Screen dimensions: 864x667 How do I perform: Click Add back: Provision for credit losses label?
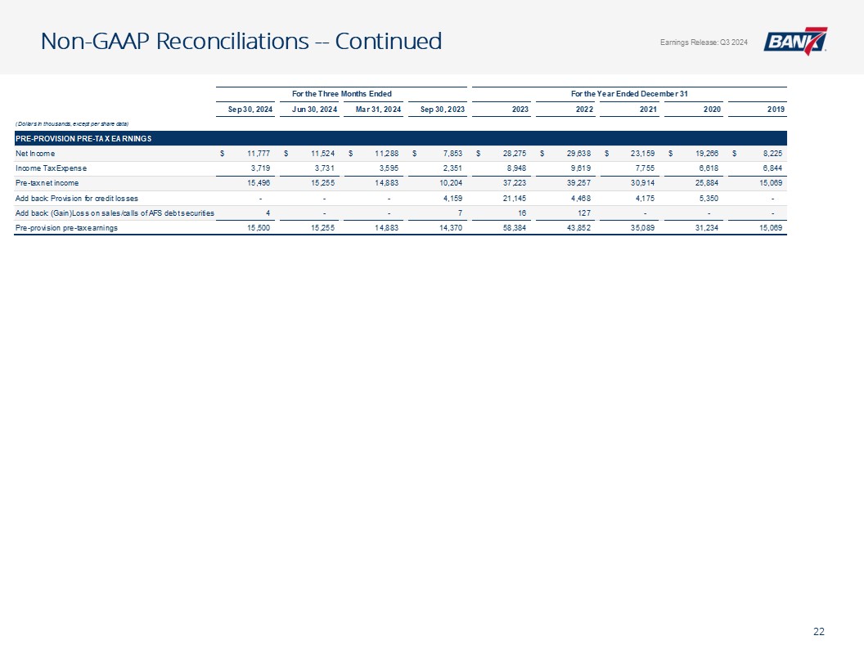tap(82, 198)
